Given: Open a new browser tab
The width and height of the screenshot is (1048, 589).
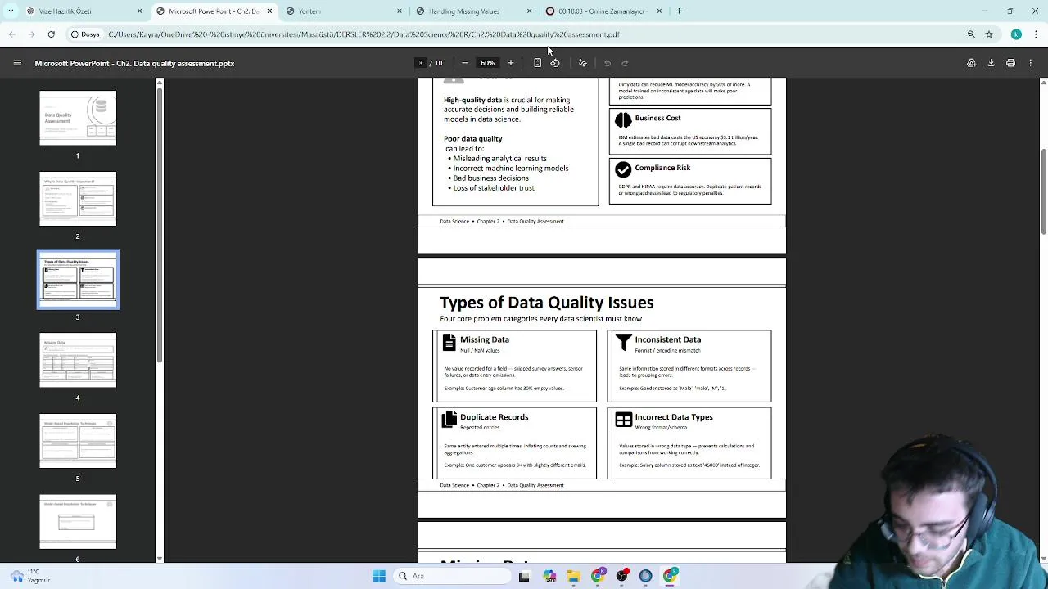Looking at the screenshot, I should [679, 11].
